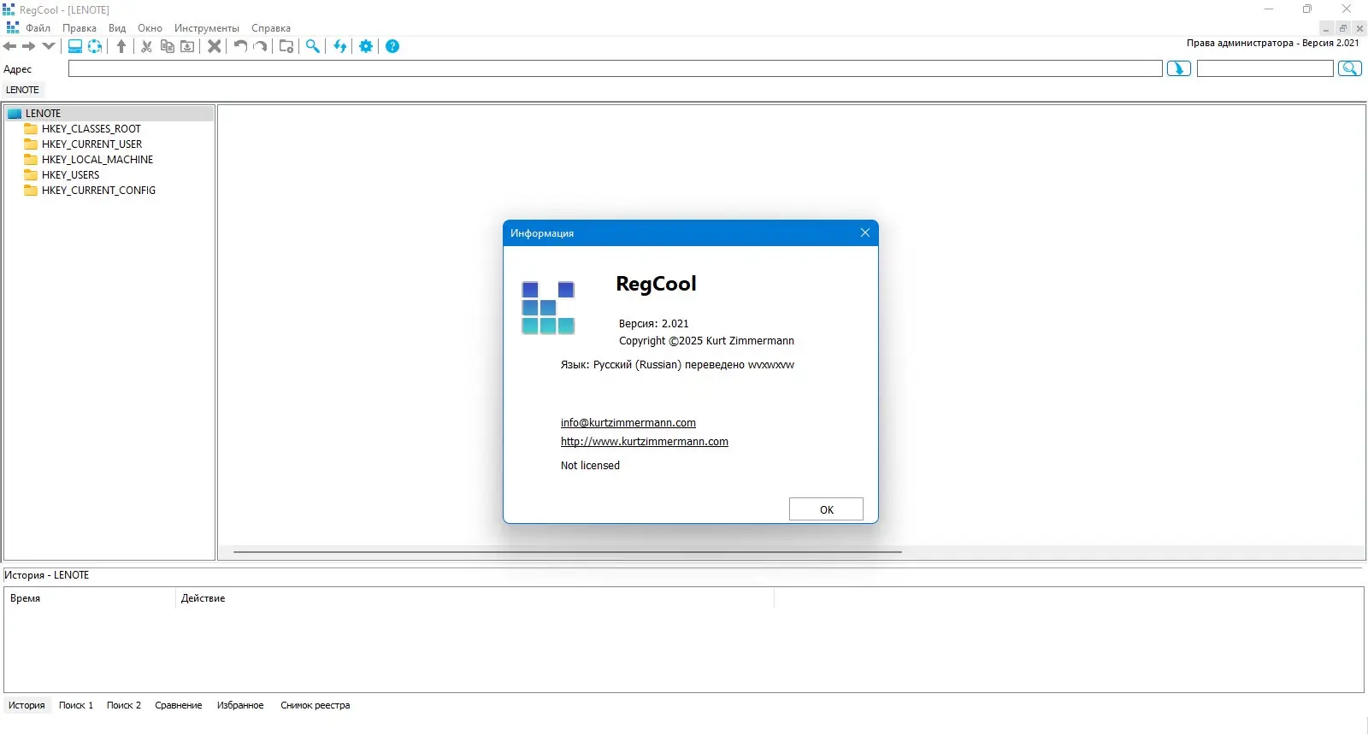Select HKEY_LOCAL_MACHINE in the registry tree
This screenshot has height=735, width=1368.
(97, 160)
